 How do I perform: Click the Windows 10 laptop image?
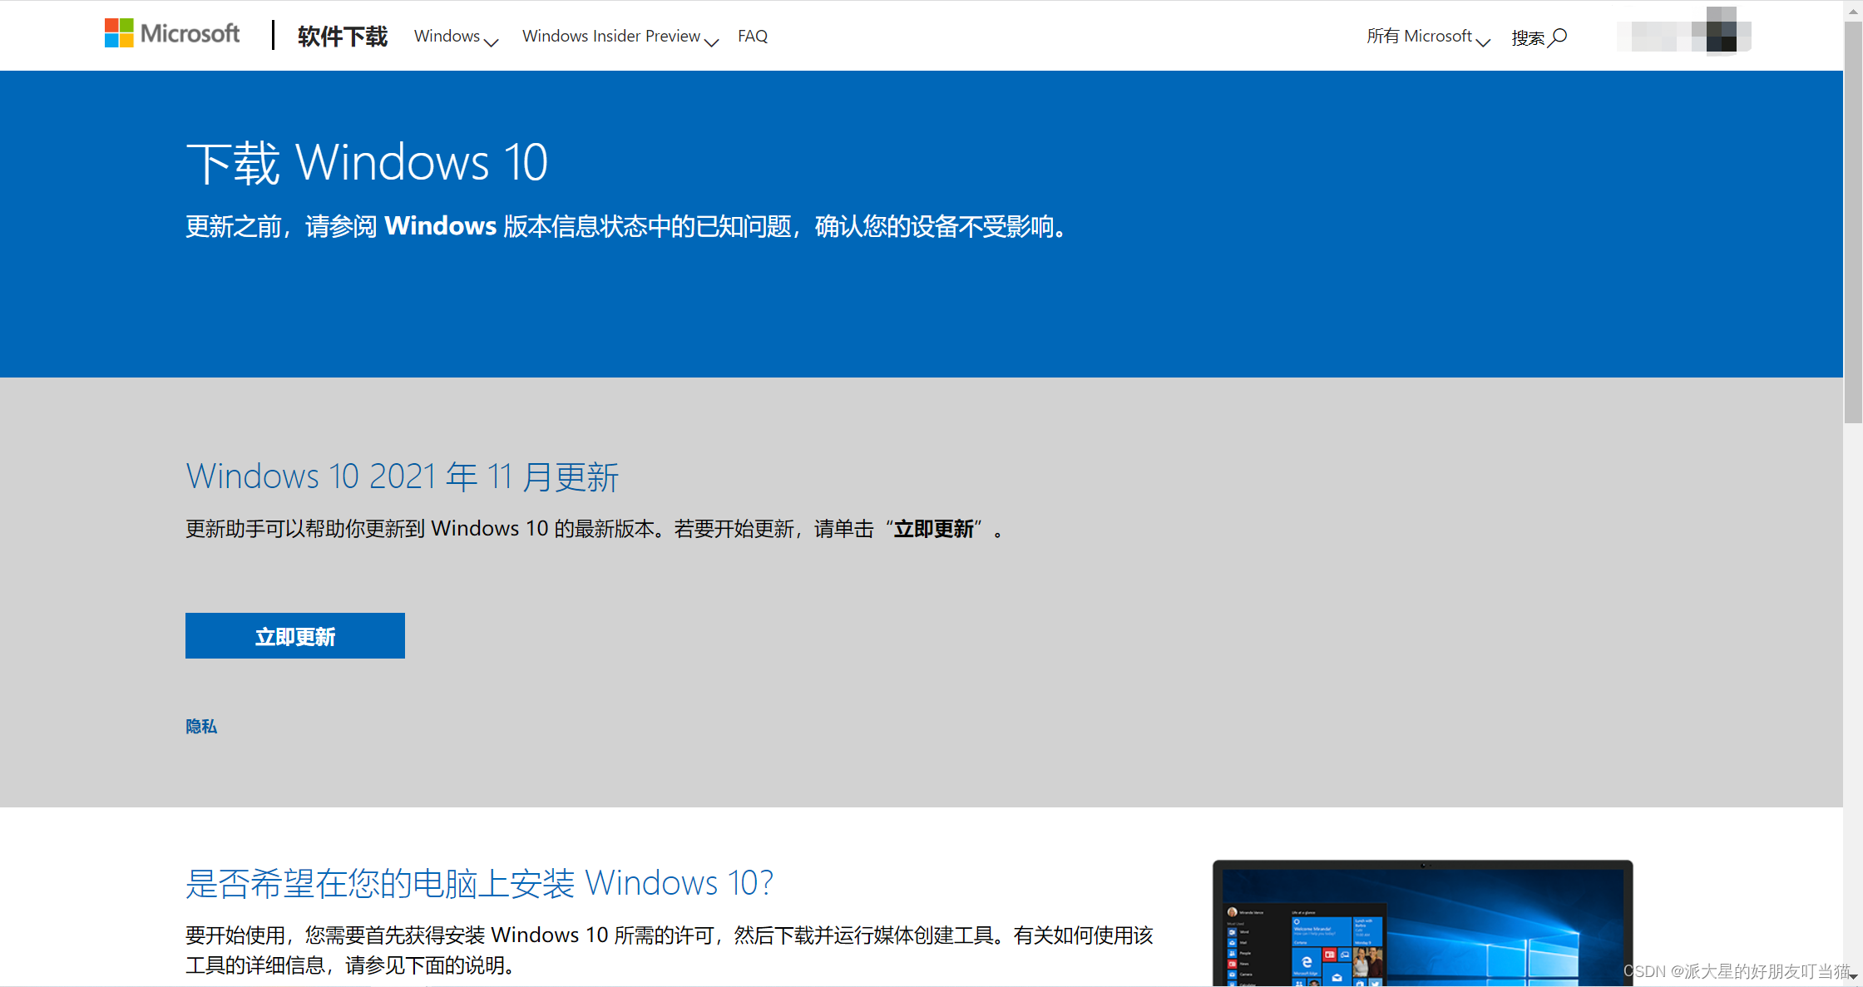tap(1422, 923)
